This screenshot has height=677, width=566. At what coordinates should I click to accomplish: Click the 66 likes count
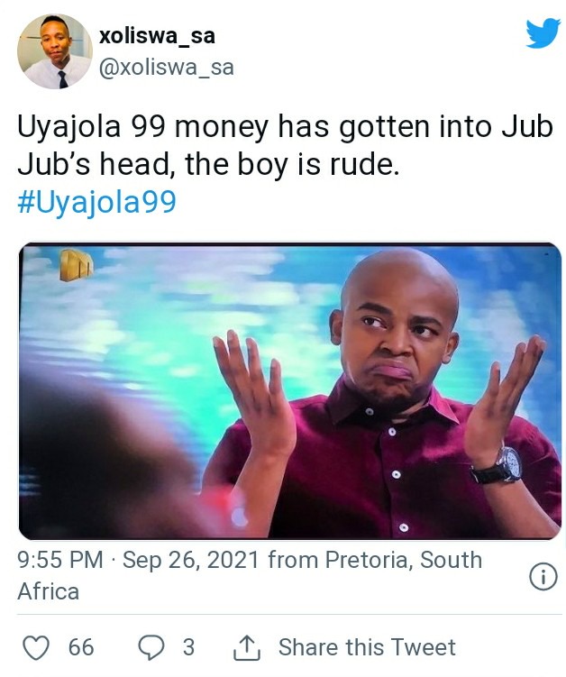81,647
